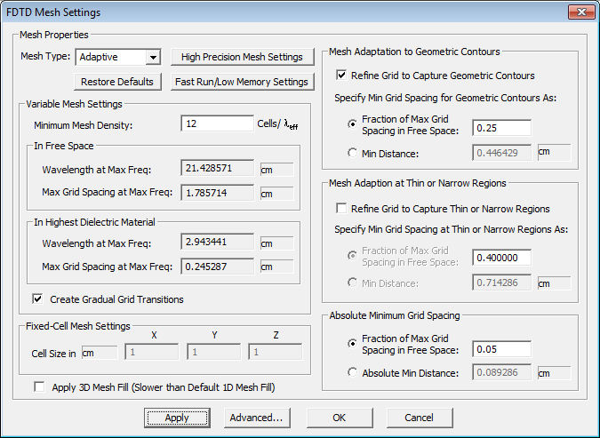Click the Restore Defaults button
Image resolution: width=600 pixels, height=438 pixels.
116,82
